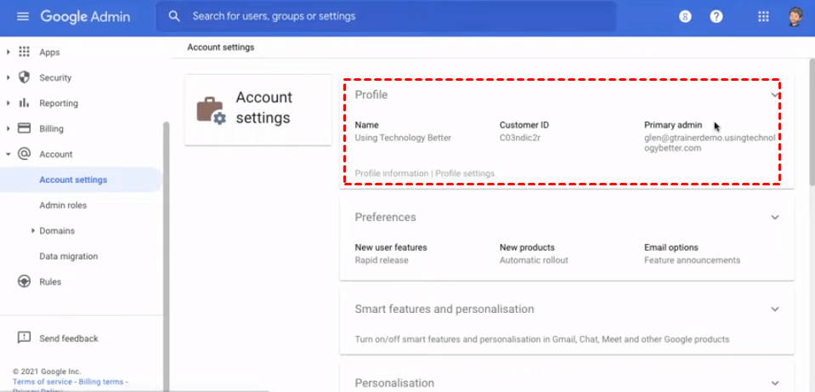
Task: Click the Rules steering wheel icon
Action: pos(24,281)
